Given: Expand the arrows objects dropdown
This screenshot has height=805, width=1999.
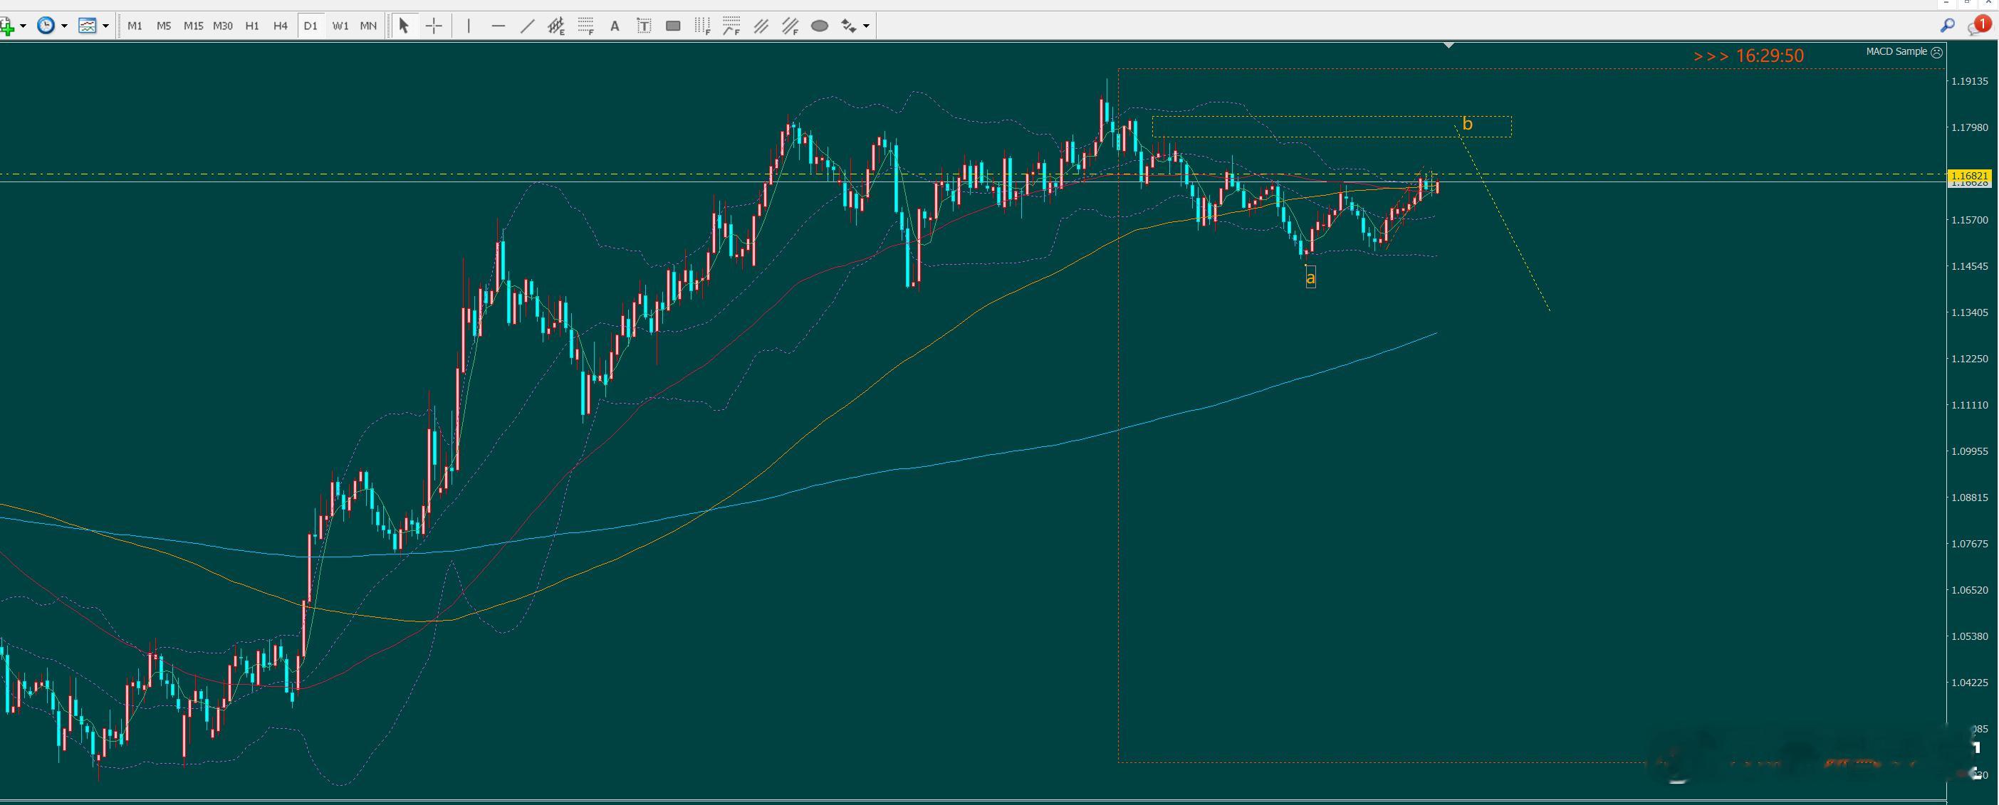Looking at the screenshot, I should pos(866,26).
